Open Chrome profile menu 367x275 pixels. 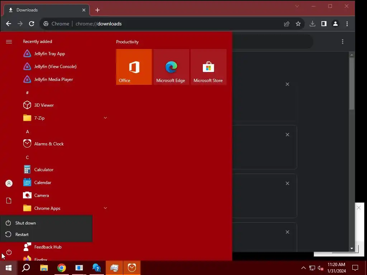[335, 24]
